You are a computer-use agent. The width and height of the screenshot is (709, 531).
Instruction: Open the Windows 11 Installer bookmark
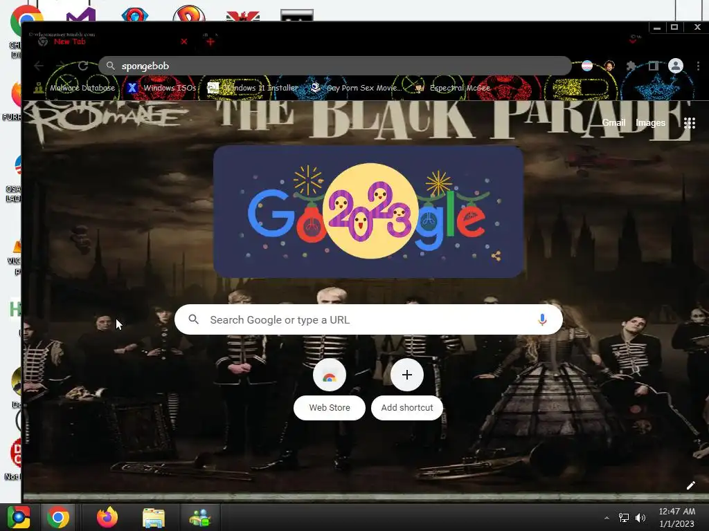pos(253,88)
